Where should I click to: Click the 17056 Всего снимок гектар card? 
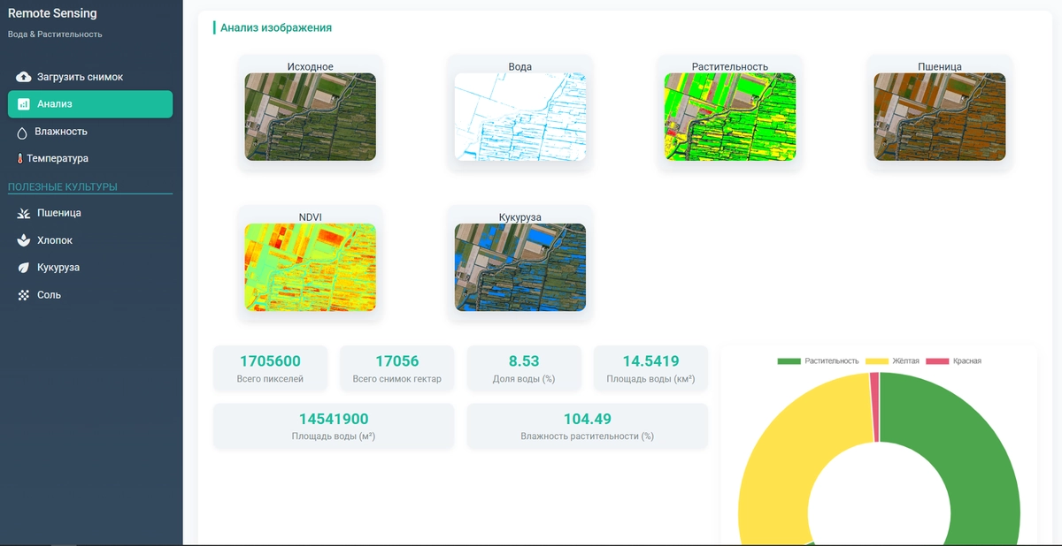[x=396, y=368]
